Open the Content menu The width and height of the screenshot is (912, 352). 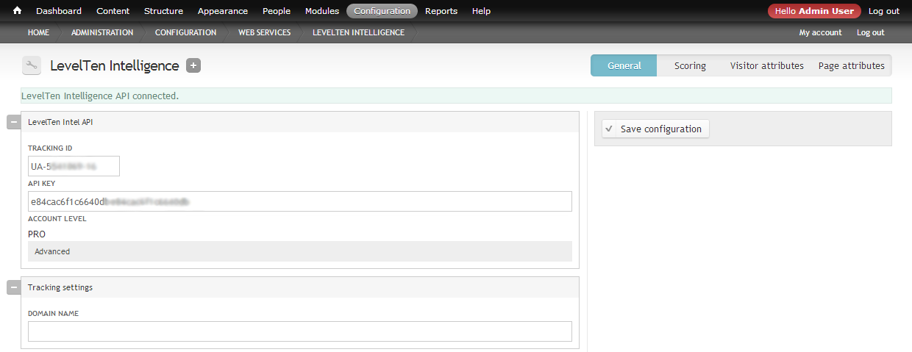point(113,11)
